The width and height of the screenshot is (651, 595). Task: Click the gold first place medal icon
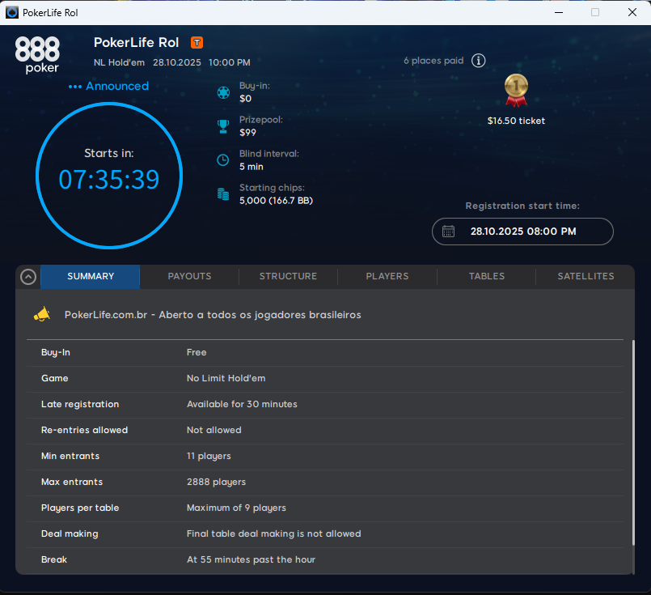click(516, 90)
